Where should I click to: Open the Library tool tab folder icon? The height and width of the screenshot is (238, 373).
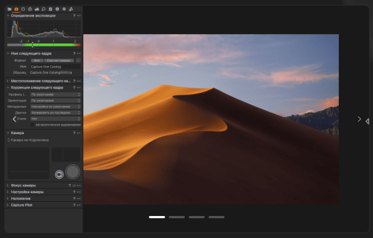(9, 9)
